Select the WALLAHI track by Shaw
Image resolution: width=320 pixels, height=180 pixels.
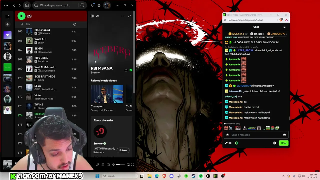pyautogui.click(x=51, y=41)
